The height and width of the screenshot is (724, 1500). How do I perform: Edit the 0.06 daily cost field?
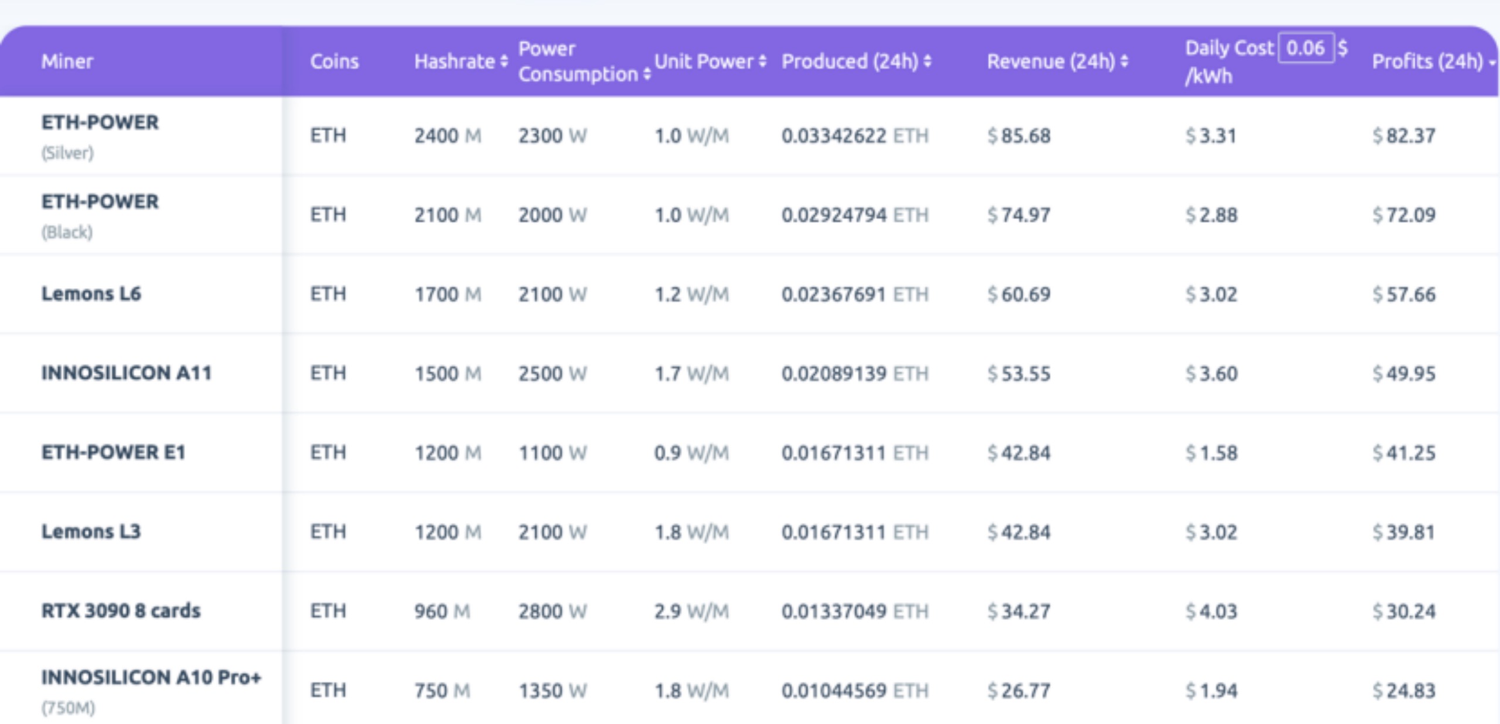click(x=1305, y=48)
